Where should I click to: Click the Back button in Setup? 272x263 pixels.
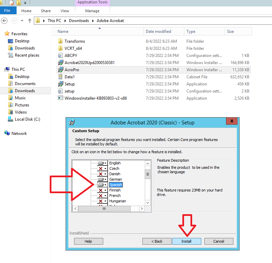click(x=157, y=241)
